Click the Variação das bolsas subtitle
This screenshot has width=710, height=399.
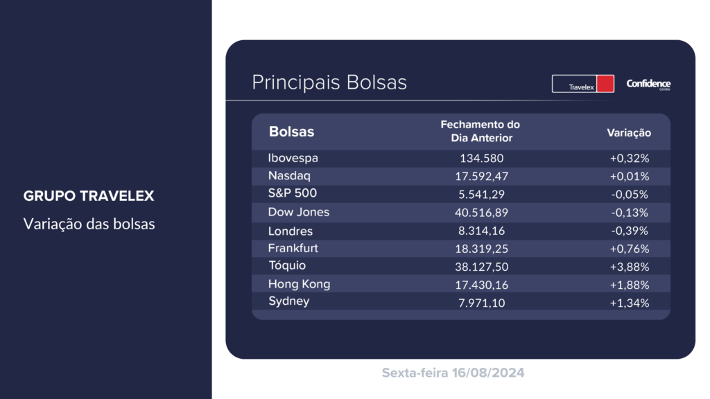[89, 224]
